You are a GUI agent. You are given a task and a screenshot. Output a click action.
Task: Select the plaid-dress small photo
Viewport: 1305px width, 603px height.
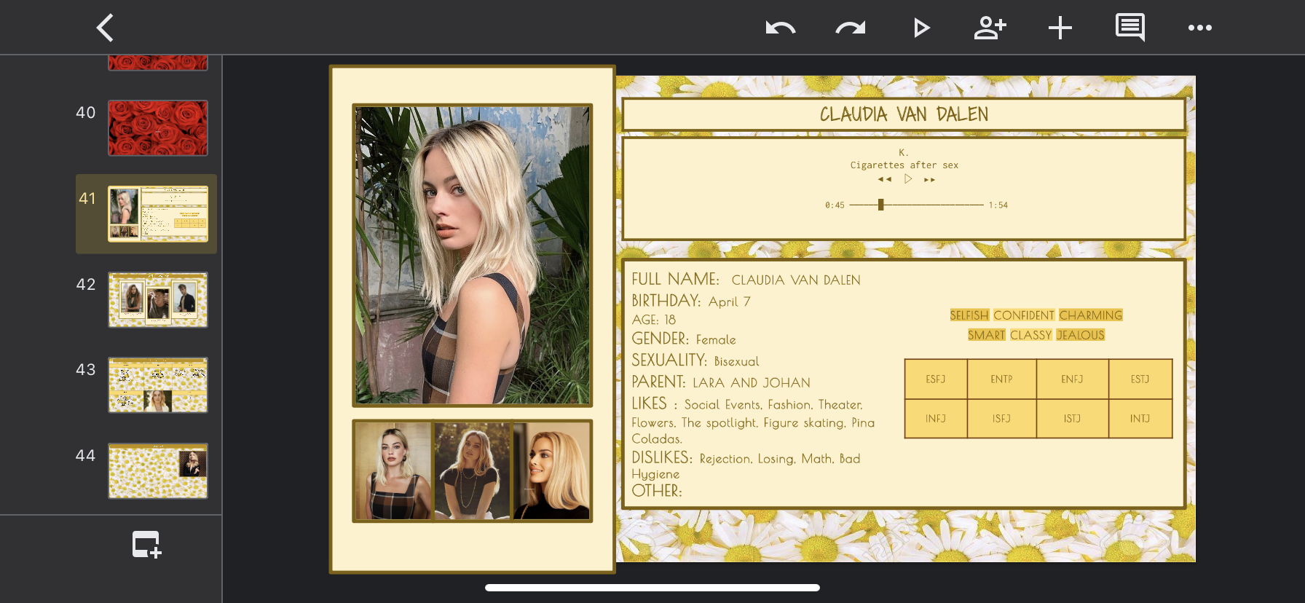click(393, 470)
